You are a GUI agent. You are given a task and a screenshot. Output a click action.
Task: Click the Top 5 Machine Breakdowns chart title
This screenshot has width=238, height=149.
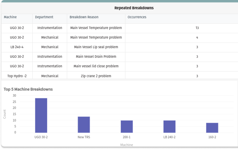(x=28, y=89)
